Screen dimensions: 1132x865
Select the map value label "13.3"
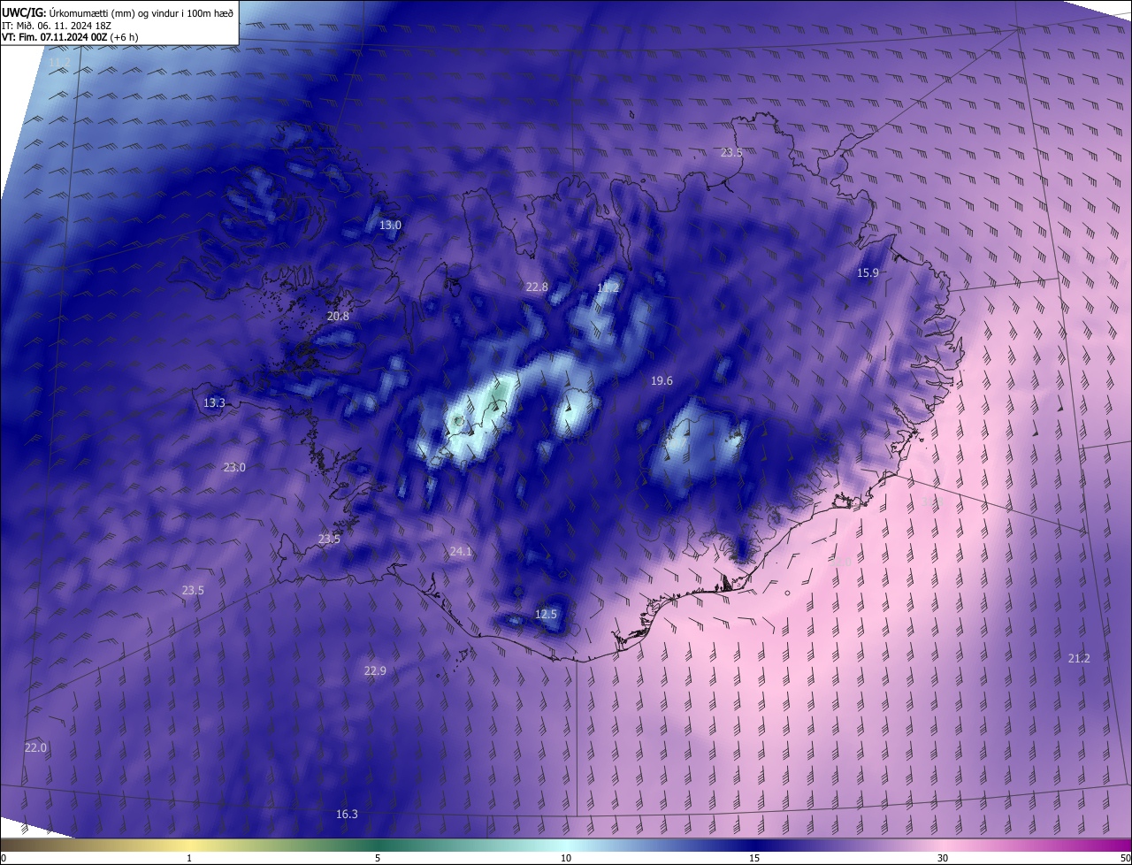coord(214,402)
